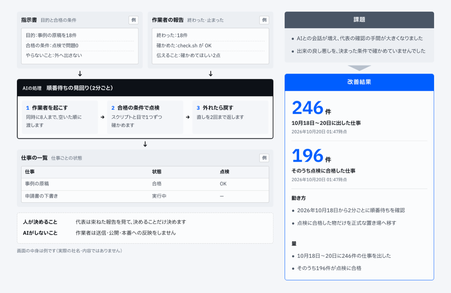This screenshot has height=293, width=451.
Task: Click the 動き方 subheading
Action: tap(299, 198)
